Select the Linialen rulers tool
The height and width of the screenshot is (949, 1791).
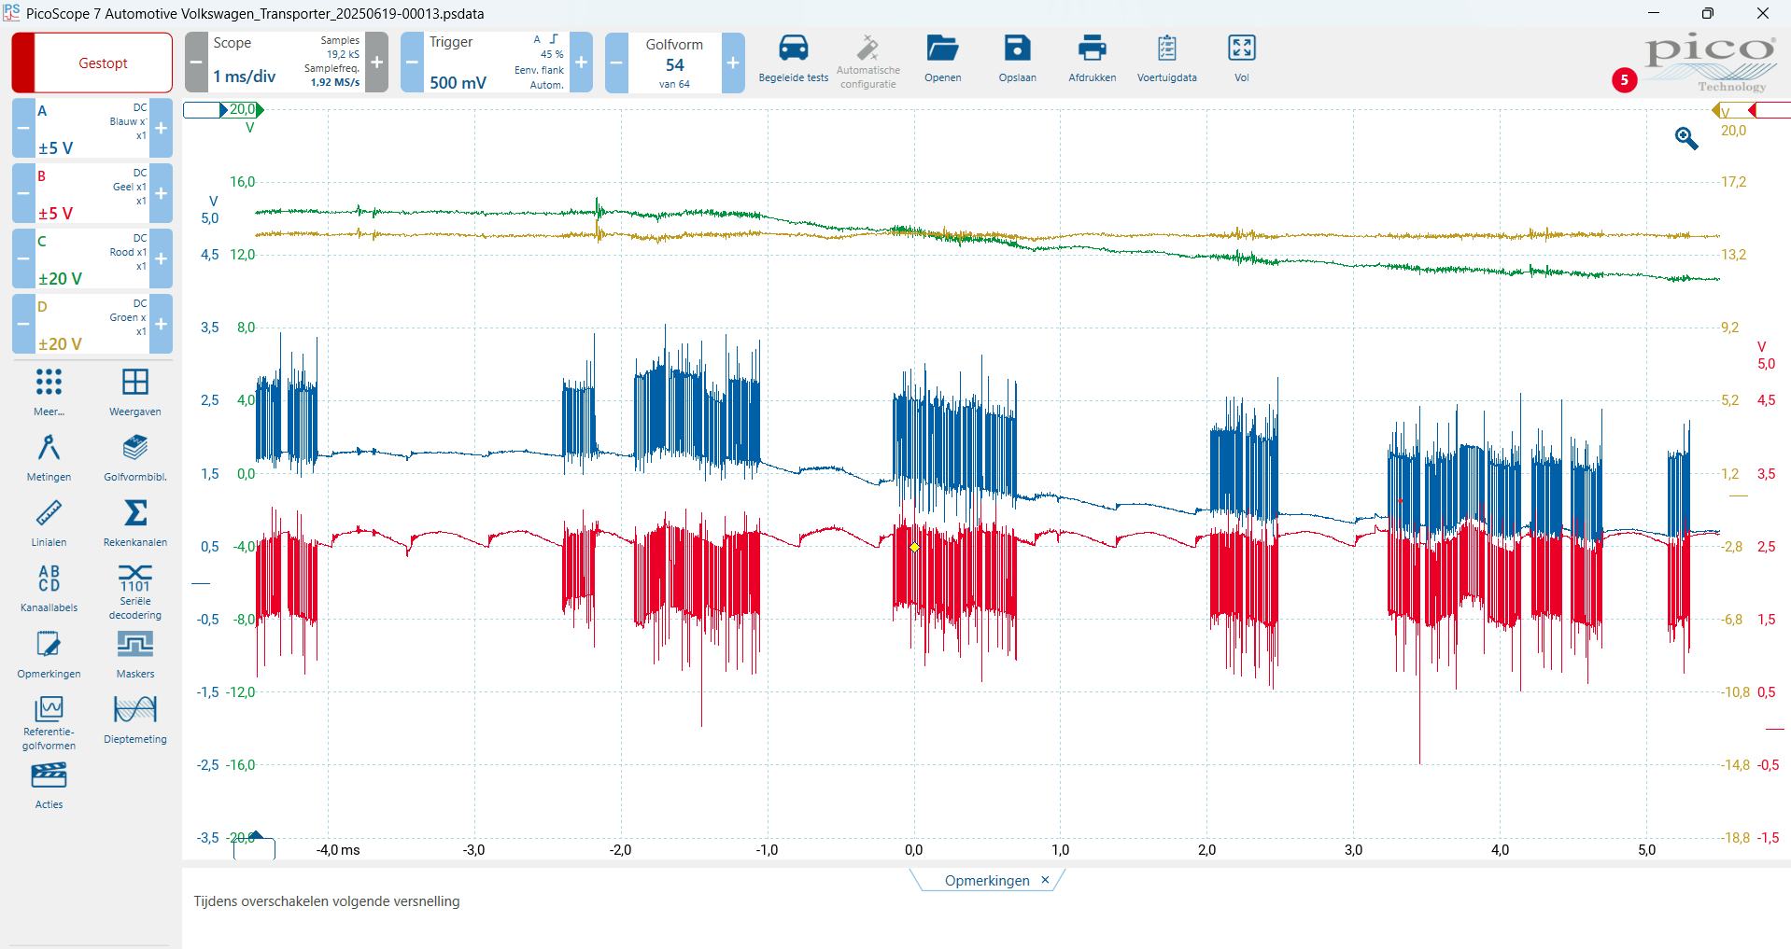point(49,514)
